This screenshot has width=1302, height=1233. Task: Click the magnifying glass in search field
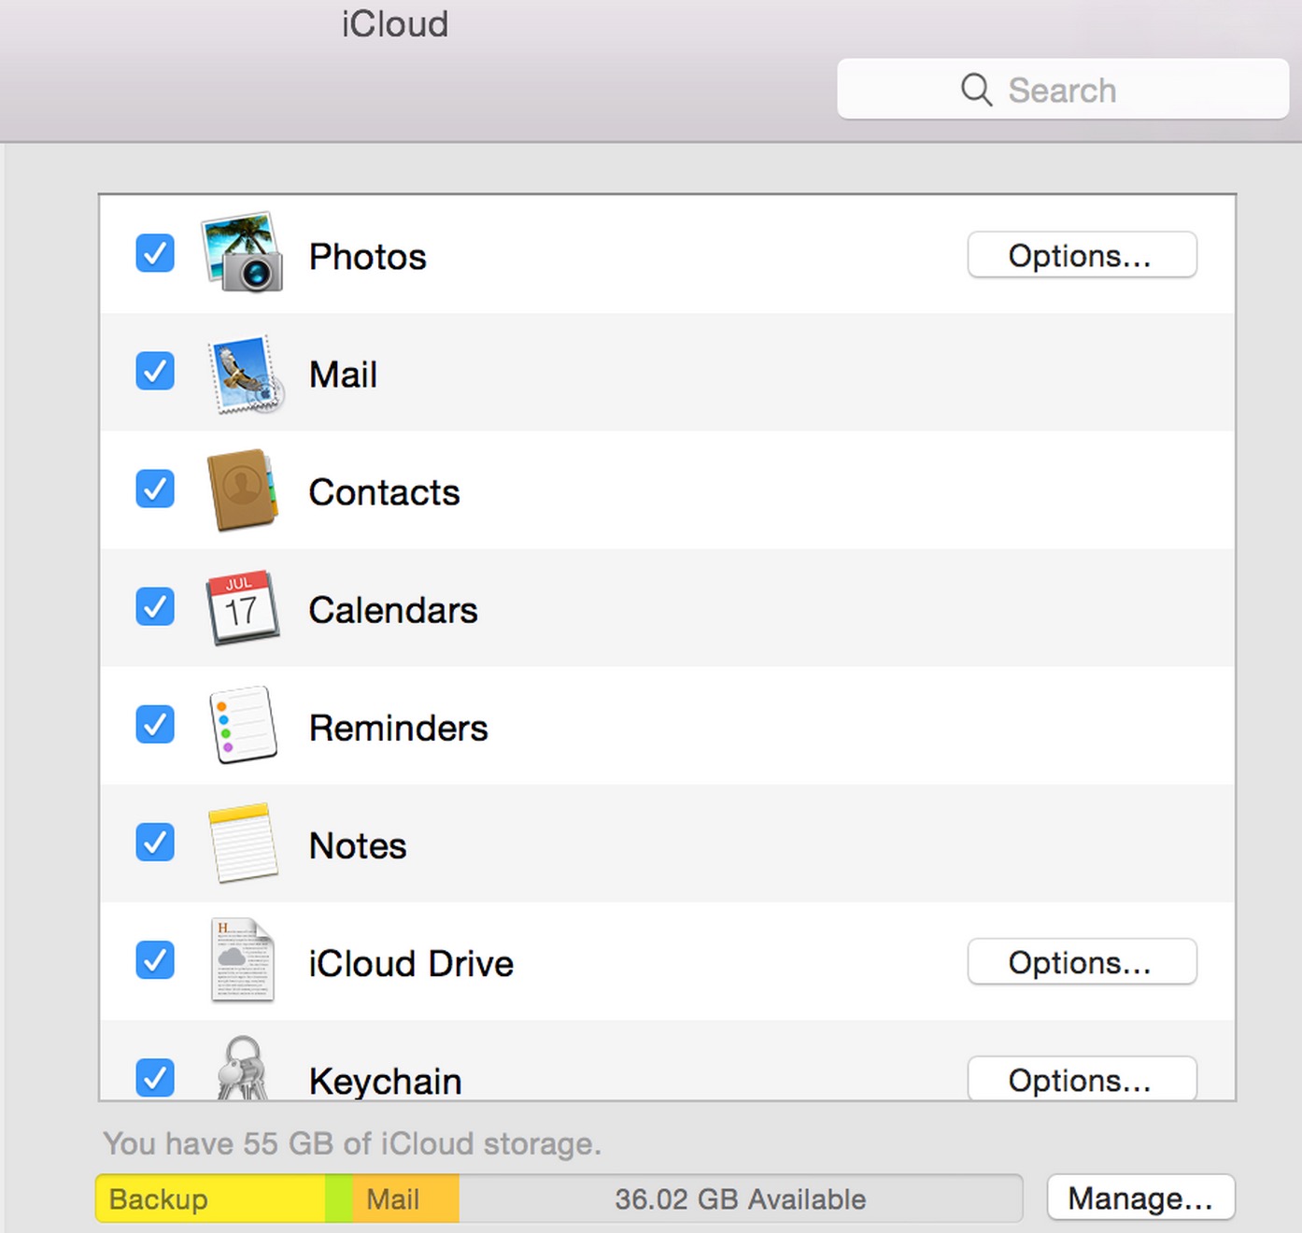pyautogui.click(x=976, y=90)
